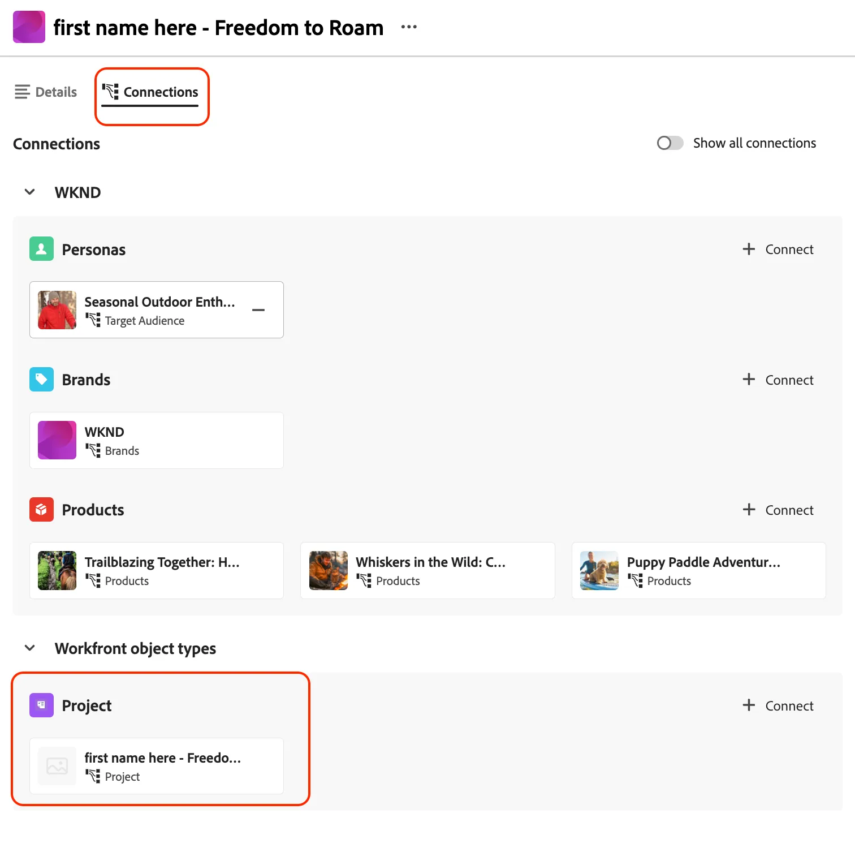Image resolution: width=855 pixels, height=852 pixels.
Task: Collapse the Workfront object types section
Action: [x=30, y=648]
